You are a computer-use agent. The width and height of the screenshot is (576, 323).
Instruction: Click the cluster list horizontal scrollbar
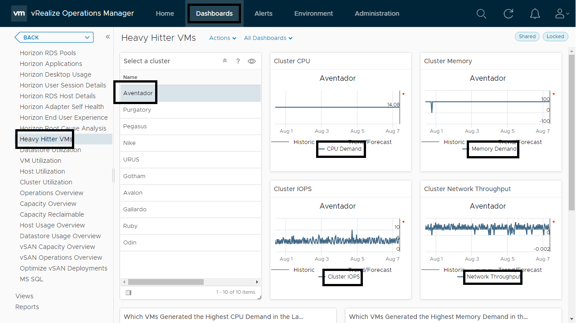(x=165, y=282)
